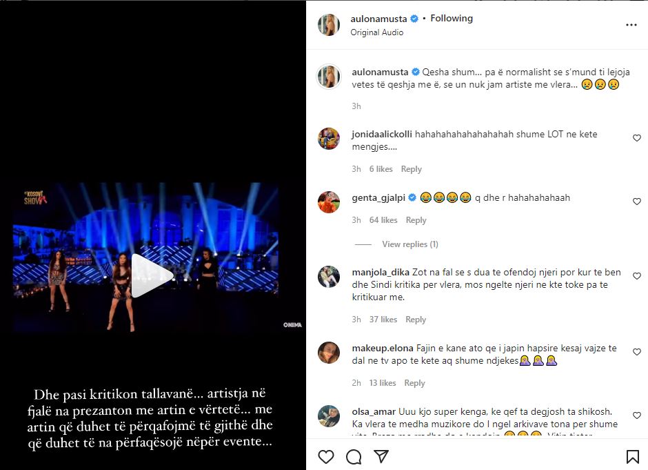The width and height of the screenshot is (648, 470).
Task: Like jonidaalickolli's comment
Action: pos(636,139)
